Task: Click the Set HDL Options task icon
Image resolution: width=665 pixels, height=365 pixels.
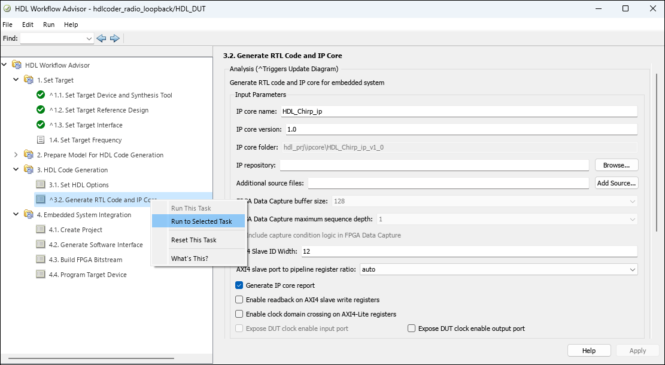Action: pyautogui.click(x=41, y=185)
